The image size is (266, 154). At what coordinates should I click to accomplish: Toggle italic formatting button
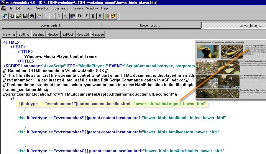(86, 16)
